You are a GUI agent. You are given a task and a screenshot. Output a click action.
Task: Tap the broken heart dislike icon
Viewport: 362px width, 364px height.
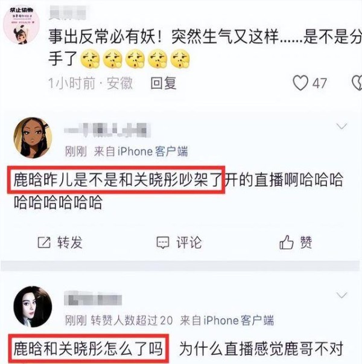(357, 83)
